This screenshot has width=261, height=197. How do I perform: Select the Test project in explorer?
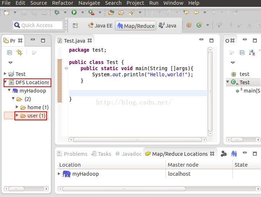pos(17,74)
